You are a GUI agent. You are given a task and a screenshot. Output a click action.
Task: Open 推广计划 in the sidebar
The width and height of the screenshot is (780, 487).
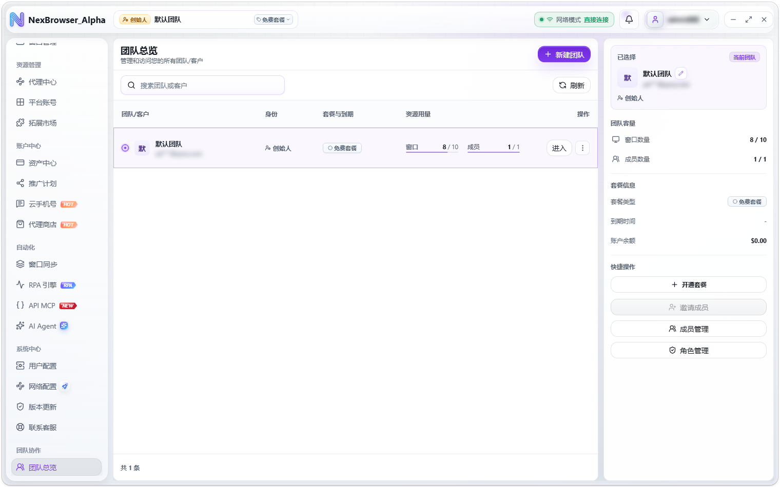[x=56, y=183]
